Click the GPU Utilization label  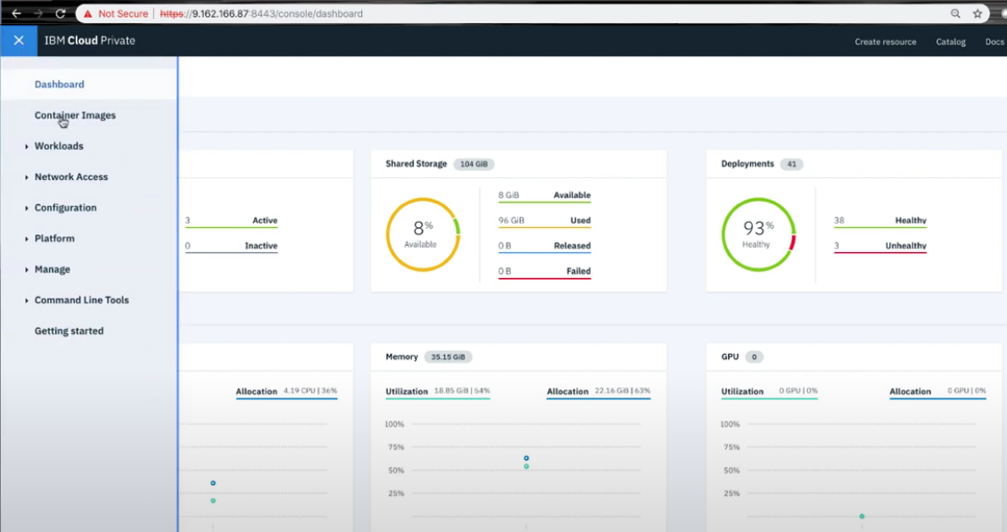coord(742,391)
